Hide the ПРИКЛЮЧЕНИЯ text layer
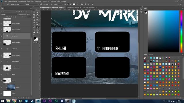This screenshot has width=184, height=103. 2,62
